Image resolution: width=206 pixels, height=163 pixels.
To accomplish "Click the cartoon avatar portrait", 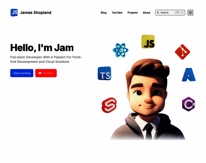I will (x=147, y=99).
